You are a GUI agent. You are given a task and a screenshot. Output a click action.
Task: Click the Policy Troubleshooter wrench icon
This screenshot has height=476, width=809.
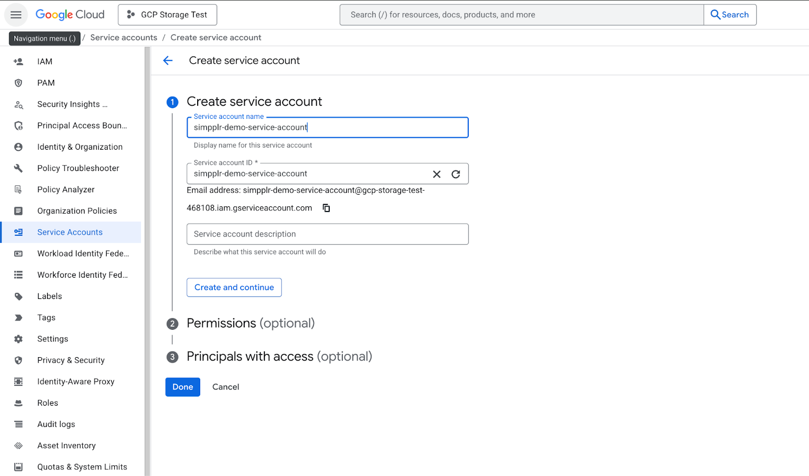[19, 168]
